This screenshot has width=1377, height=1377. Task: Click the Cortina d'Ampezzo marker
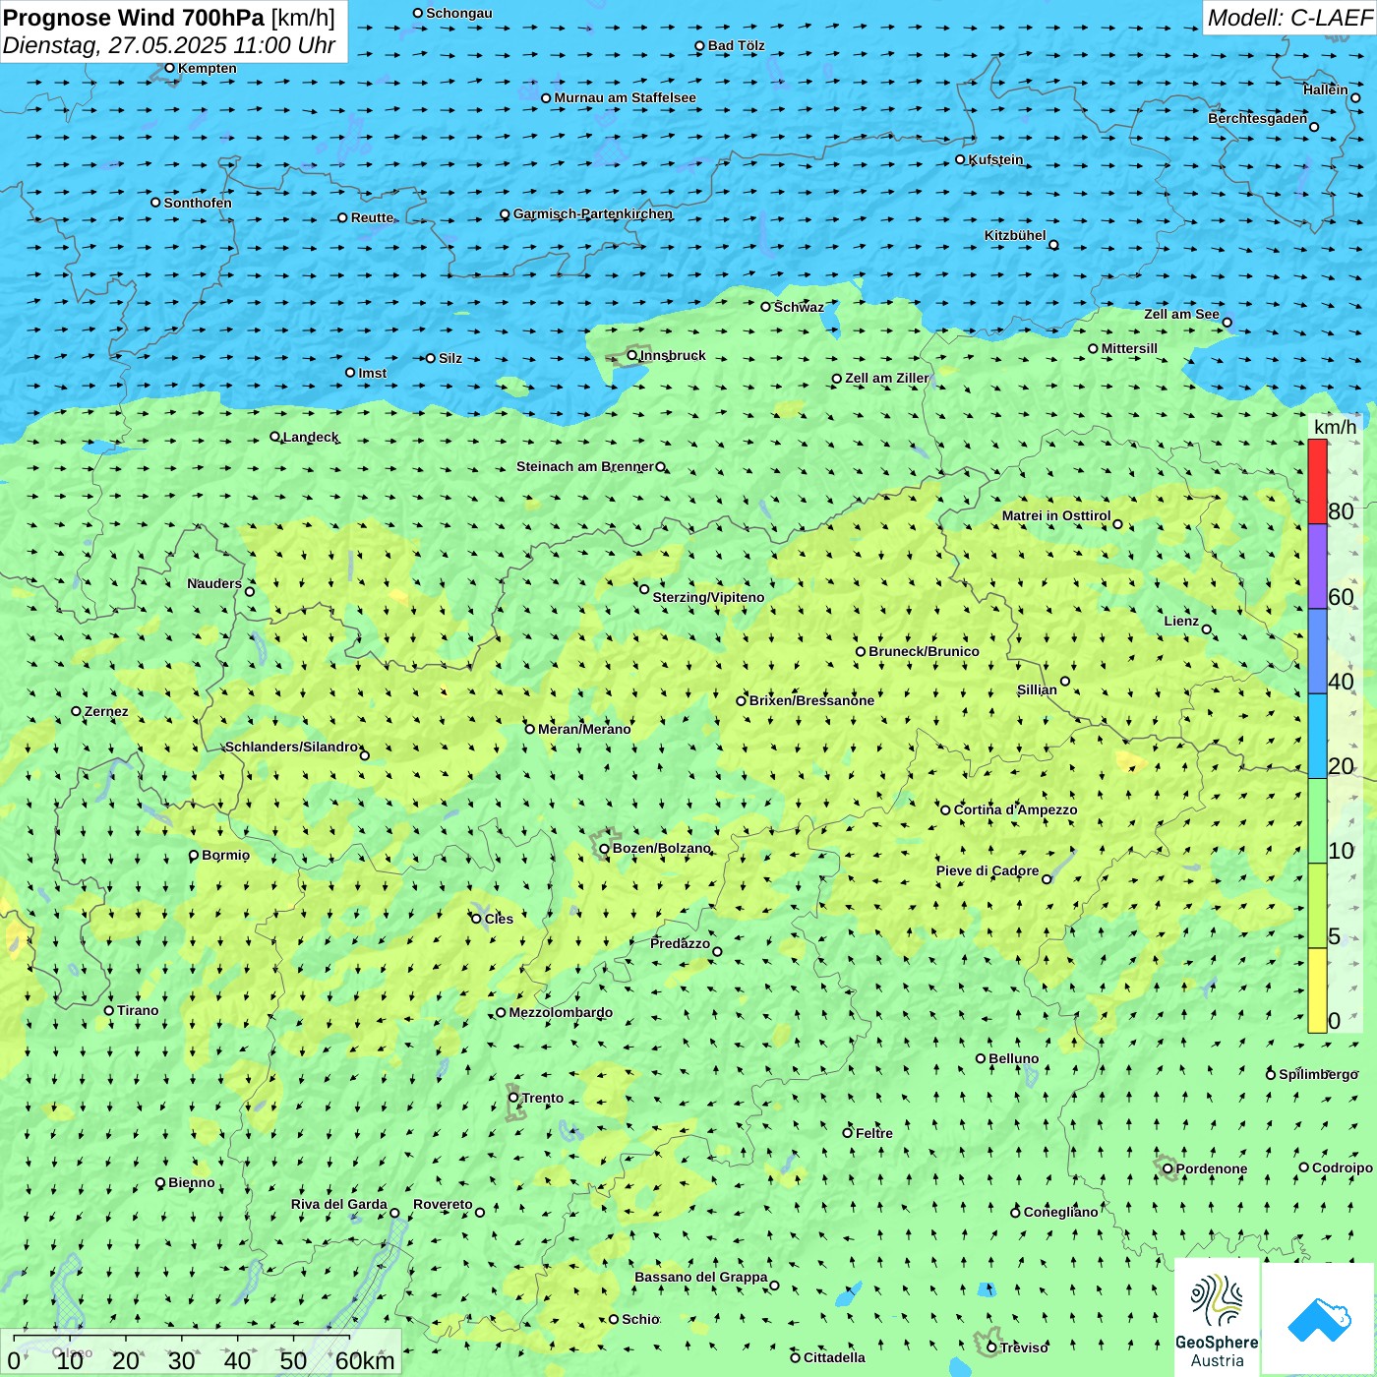(x=946, y=810)
